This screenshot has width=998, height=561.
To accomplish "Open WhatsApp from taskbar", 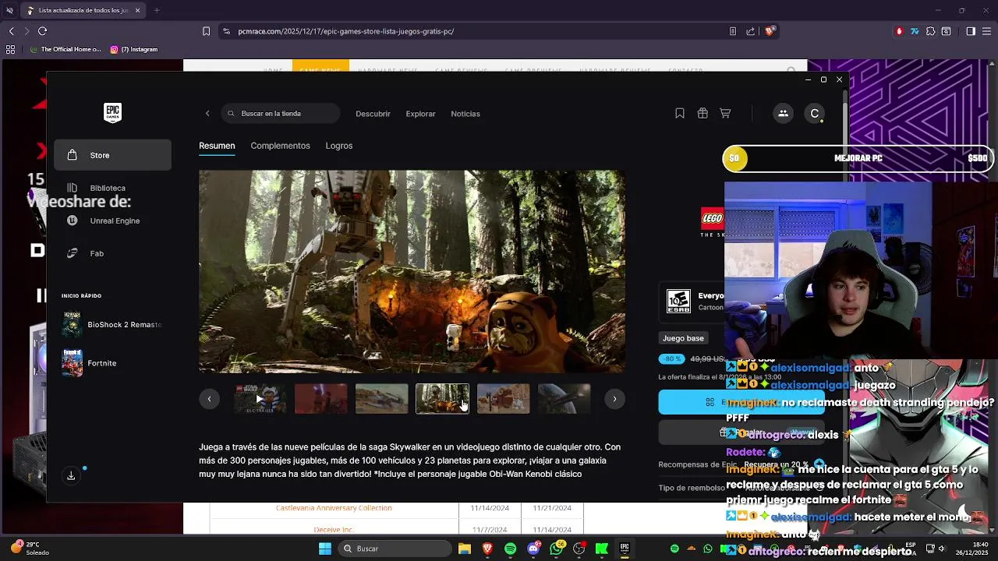I will click(556, 549).
